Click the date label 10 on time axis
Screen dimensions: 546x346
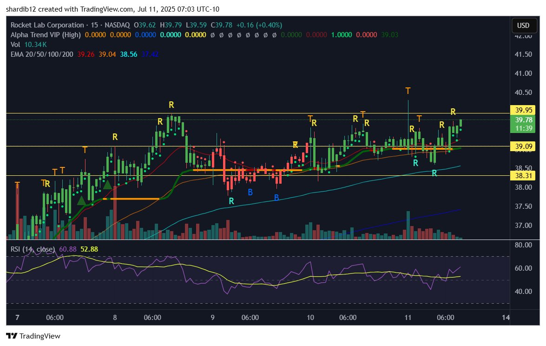pyautogui.click(x=310, y=318)
